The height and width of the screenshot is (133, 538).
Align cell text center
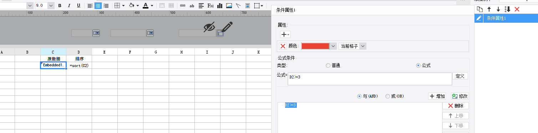point(98,6)
